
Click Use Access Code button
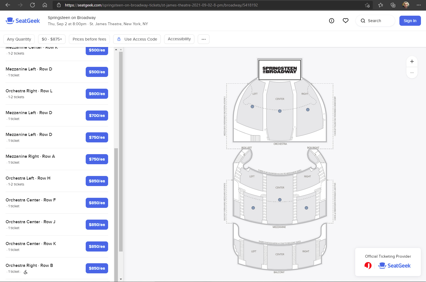click(x=137, y=39)
